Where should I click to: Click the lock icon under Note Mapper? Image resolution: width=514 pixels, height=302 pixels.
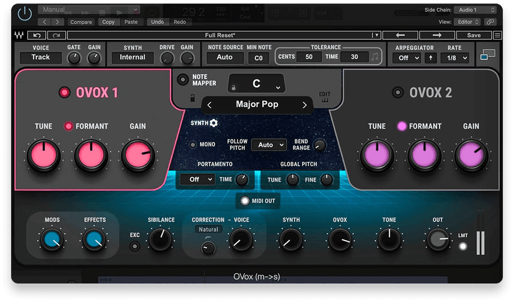pyautogui.click(x=192, y=99)
